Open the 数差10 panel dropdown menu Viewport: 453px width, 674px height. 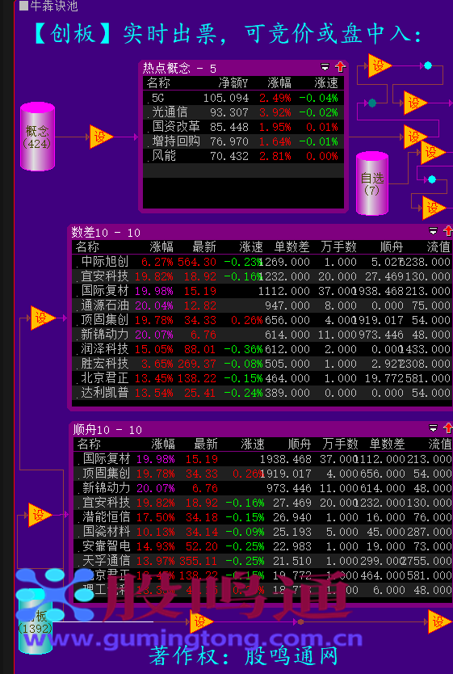434,231
